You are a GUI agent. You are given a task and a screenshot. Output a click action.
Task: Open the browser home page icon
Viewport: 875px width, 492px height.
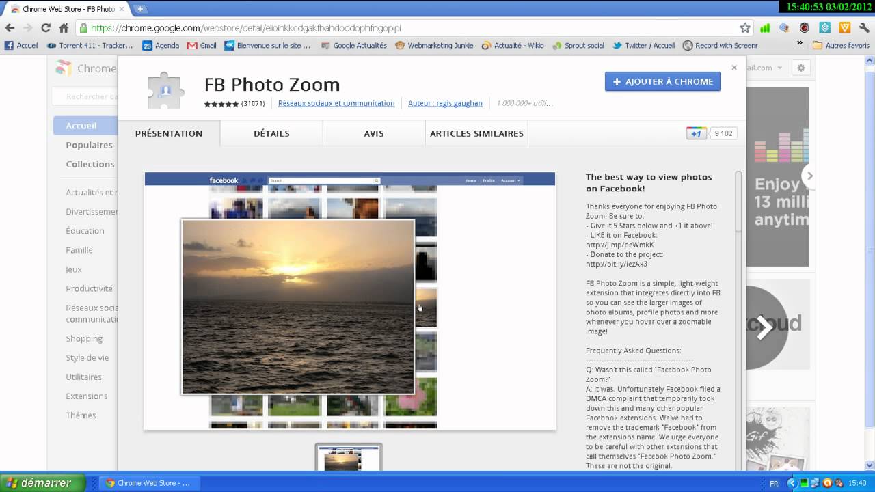[64, 28]
